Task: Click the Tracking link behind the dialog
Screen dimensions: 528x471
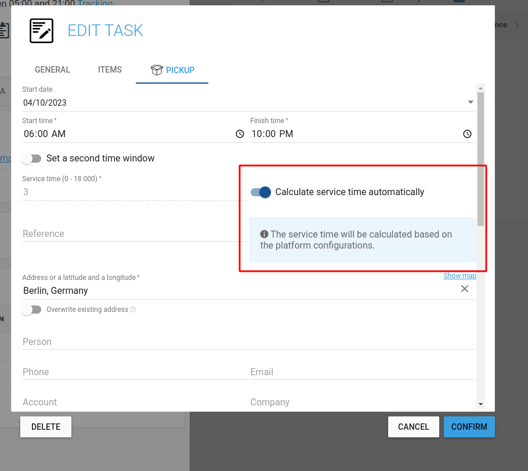Action: (x=95, y=3)
